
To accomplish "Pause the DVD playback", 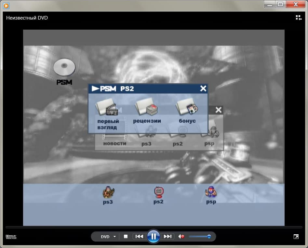I will (154, 236).
